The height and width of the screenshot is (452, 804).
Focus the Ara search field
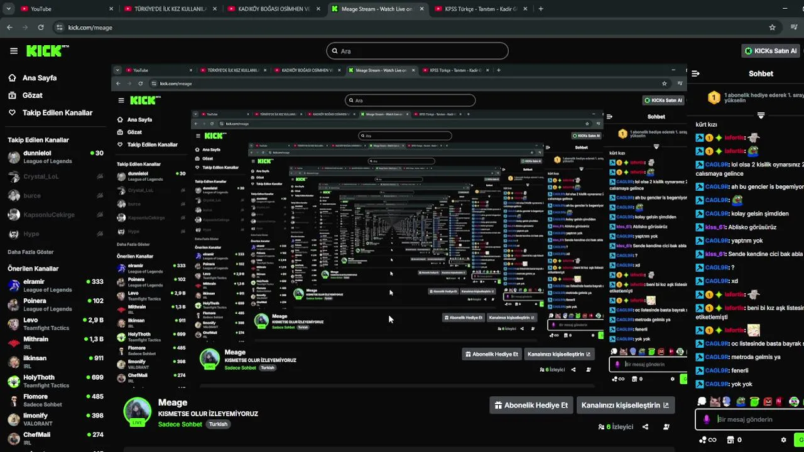pos(417,51)
